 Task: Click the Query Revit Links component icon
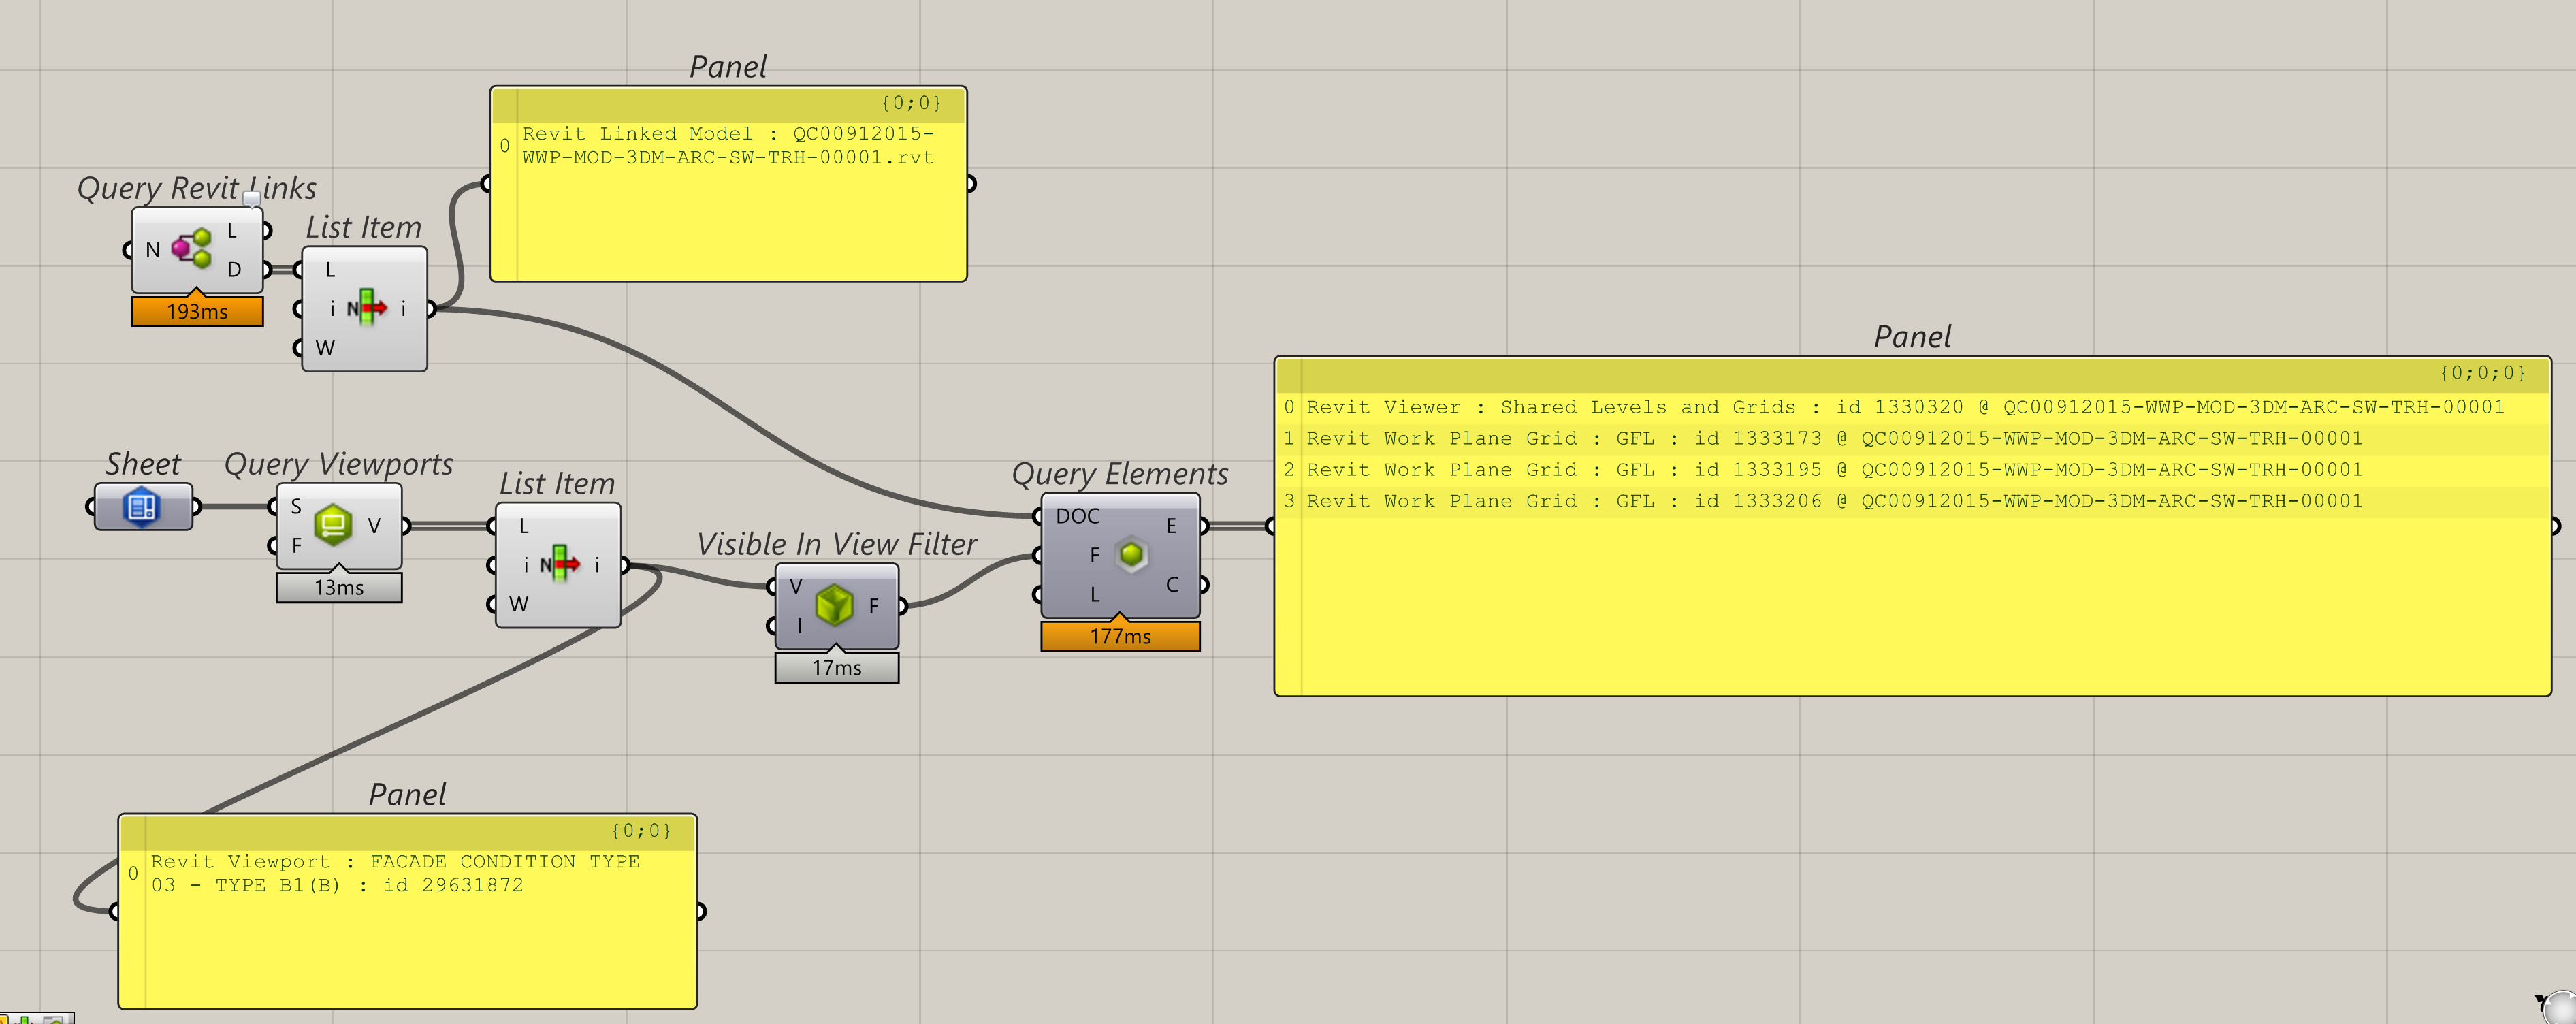[x=192, y=248]
